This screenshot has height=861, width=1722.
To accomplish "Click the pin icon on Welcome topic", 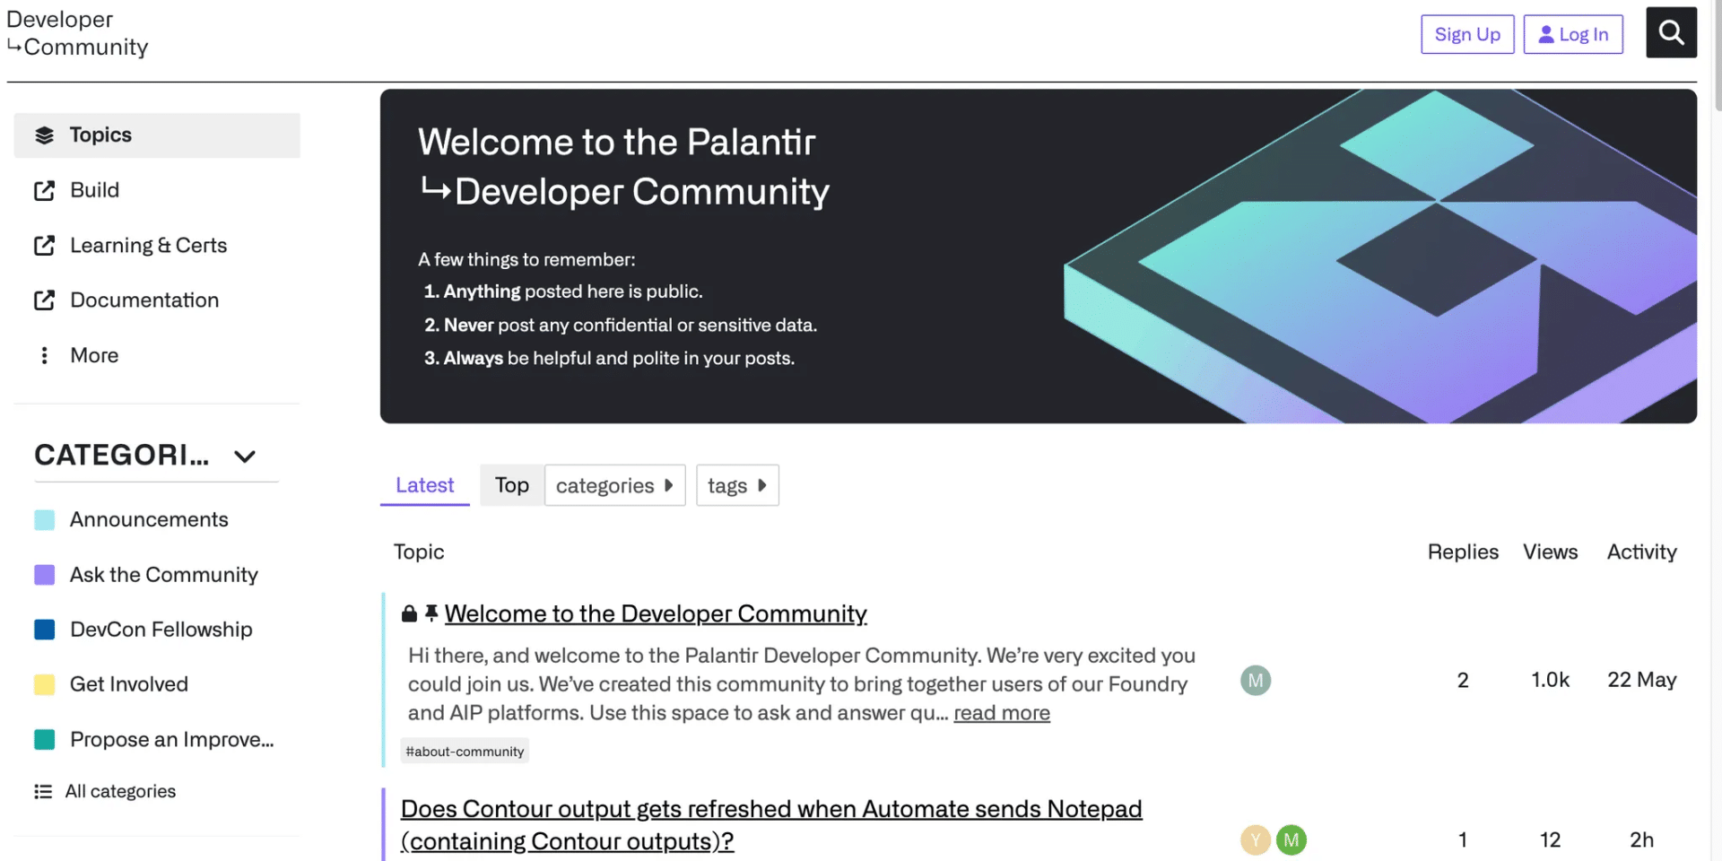I will coord(431,613).
